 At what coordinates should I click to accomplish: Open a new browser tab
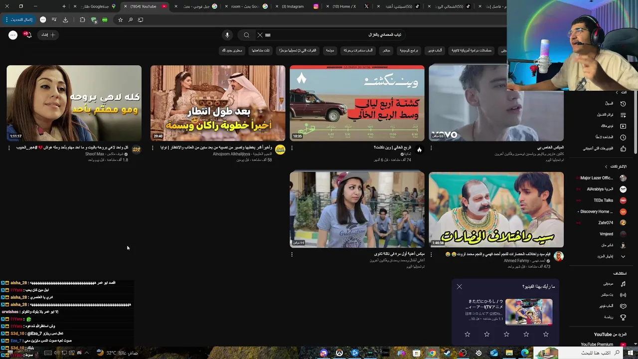(x=64, y=6)
